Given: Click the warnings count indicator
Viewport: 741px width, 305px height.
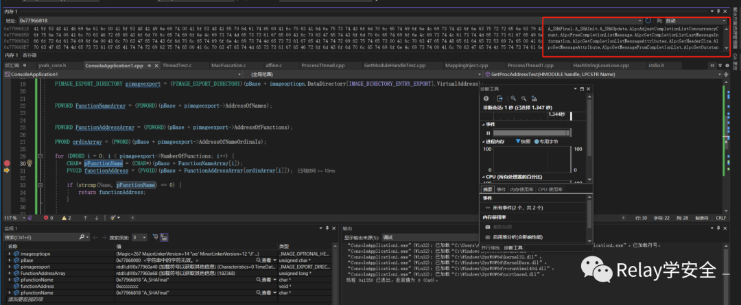Looking at the screenshot, I should [x=66, y=218].
